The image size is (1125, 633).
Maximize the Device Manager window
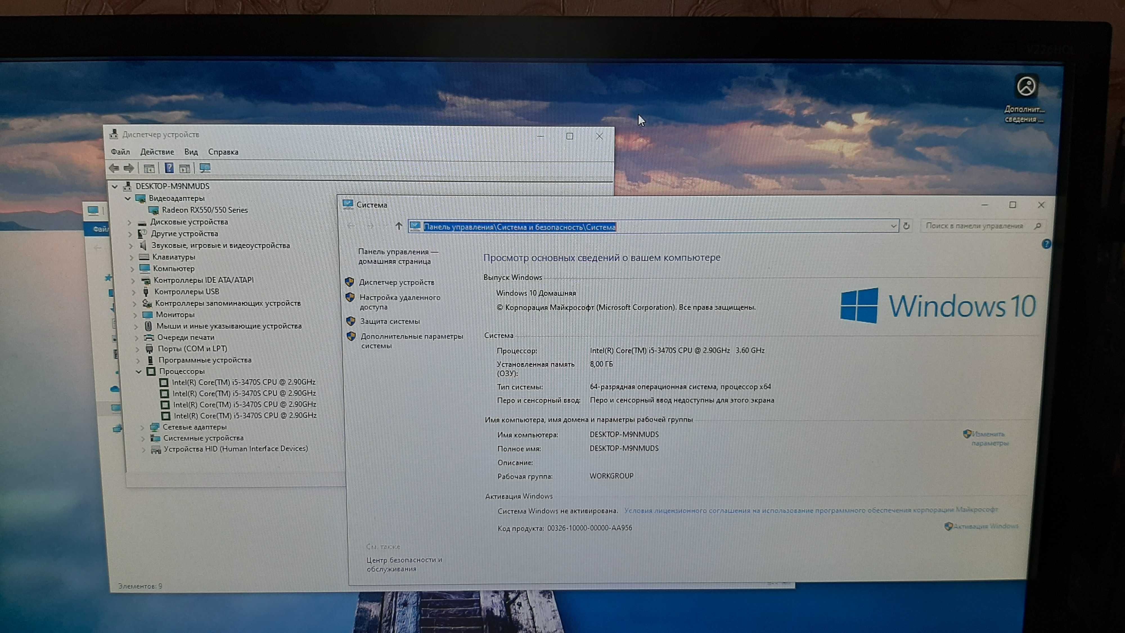[x=570, y=136]
